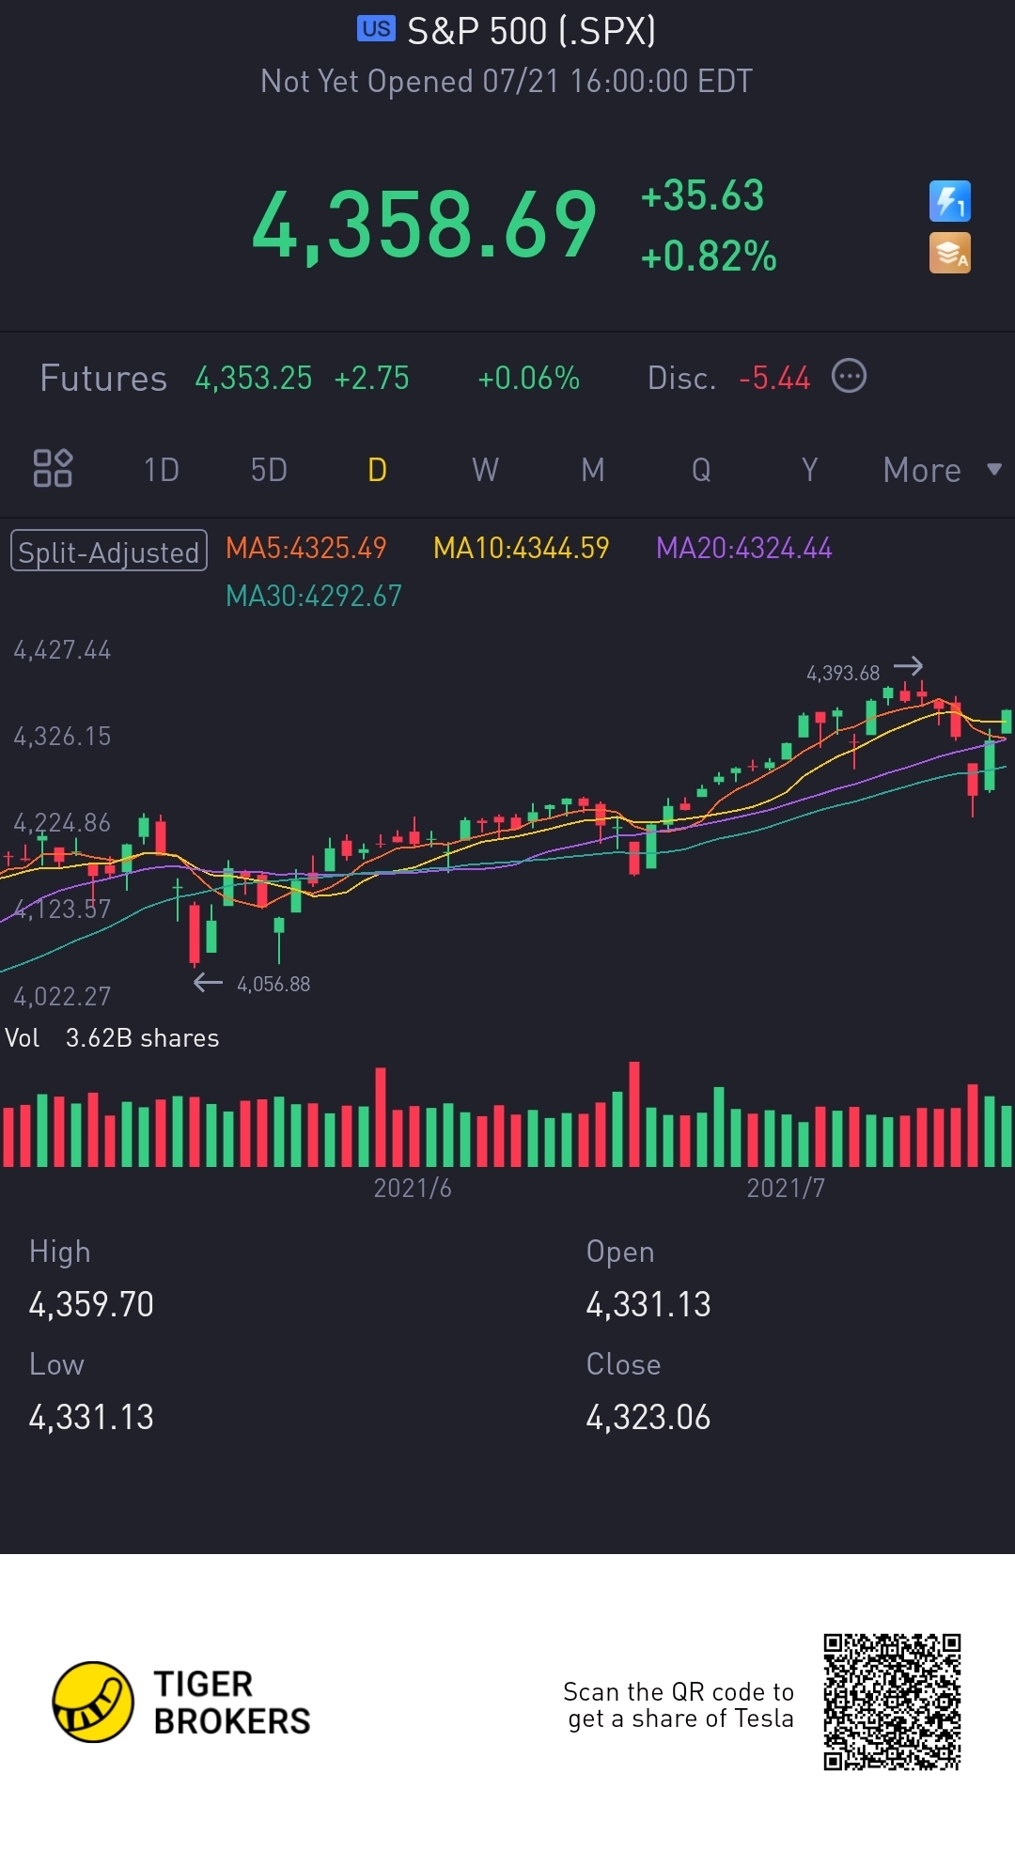
Task: Tap the US market flag badge
Action: click(x=376, y=29)
